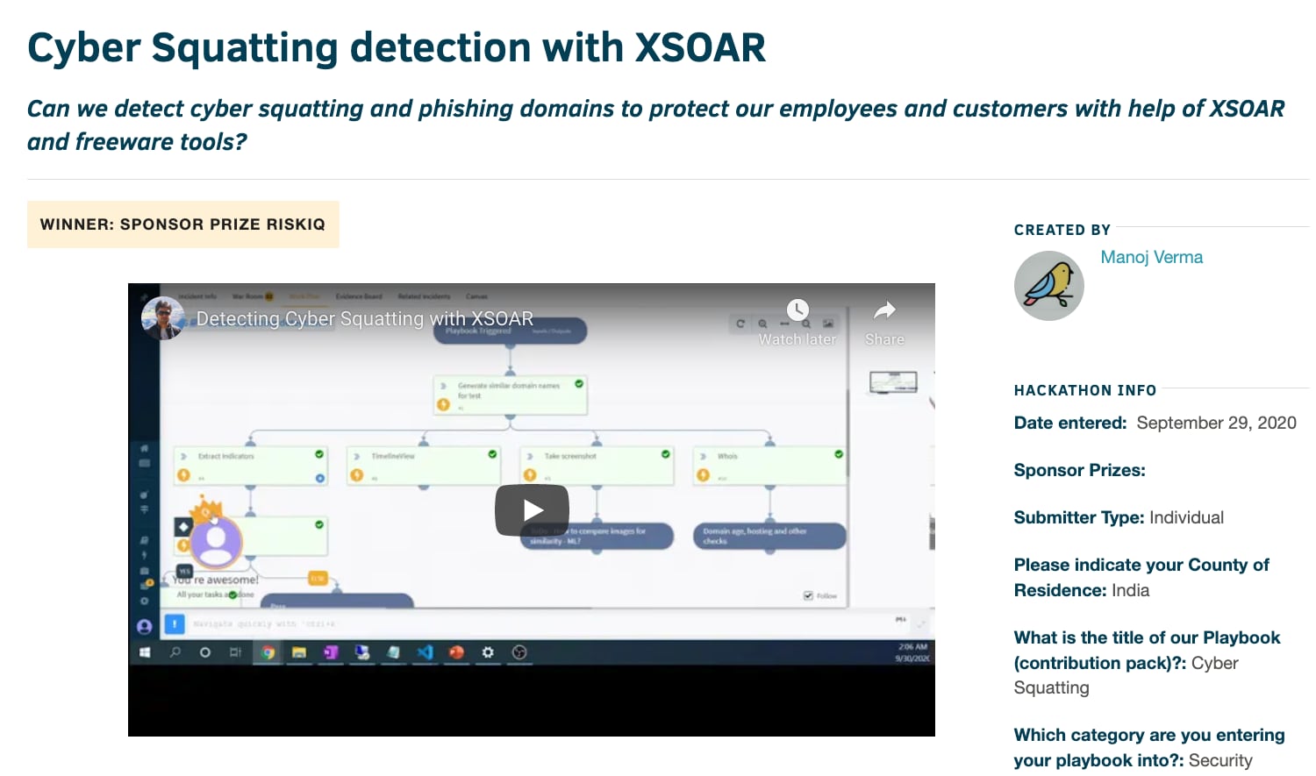Click the bird profile avatar

[x=1048, y=286]
